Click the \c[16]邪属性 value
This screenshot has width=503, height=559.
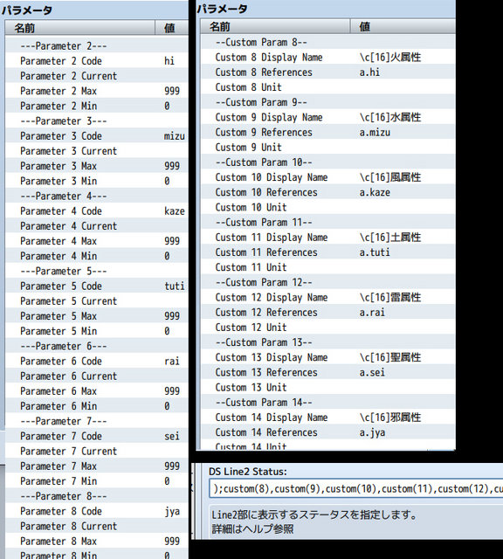390,418
